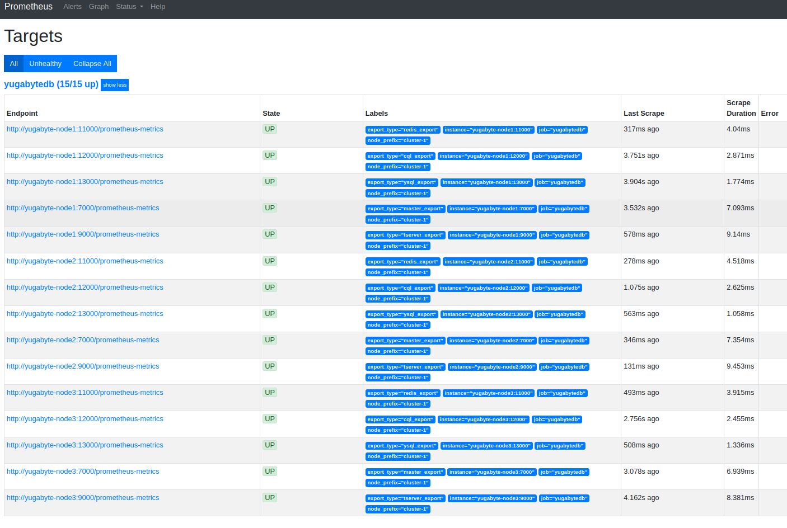Click instance="yugabyte-node2:9000" label badge
Viewport: 787px width, 528px height.
pos(492,367)
